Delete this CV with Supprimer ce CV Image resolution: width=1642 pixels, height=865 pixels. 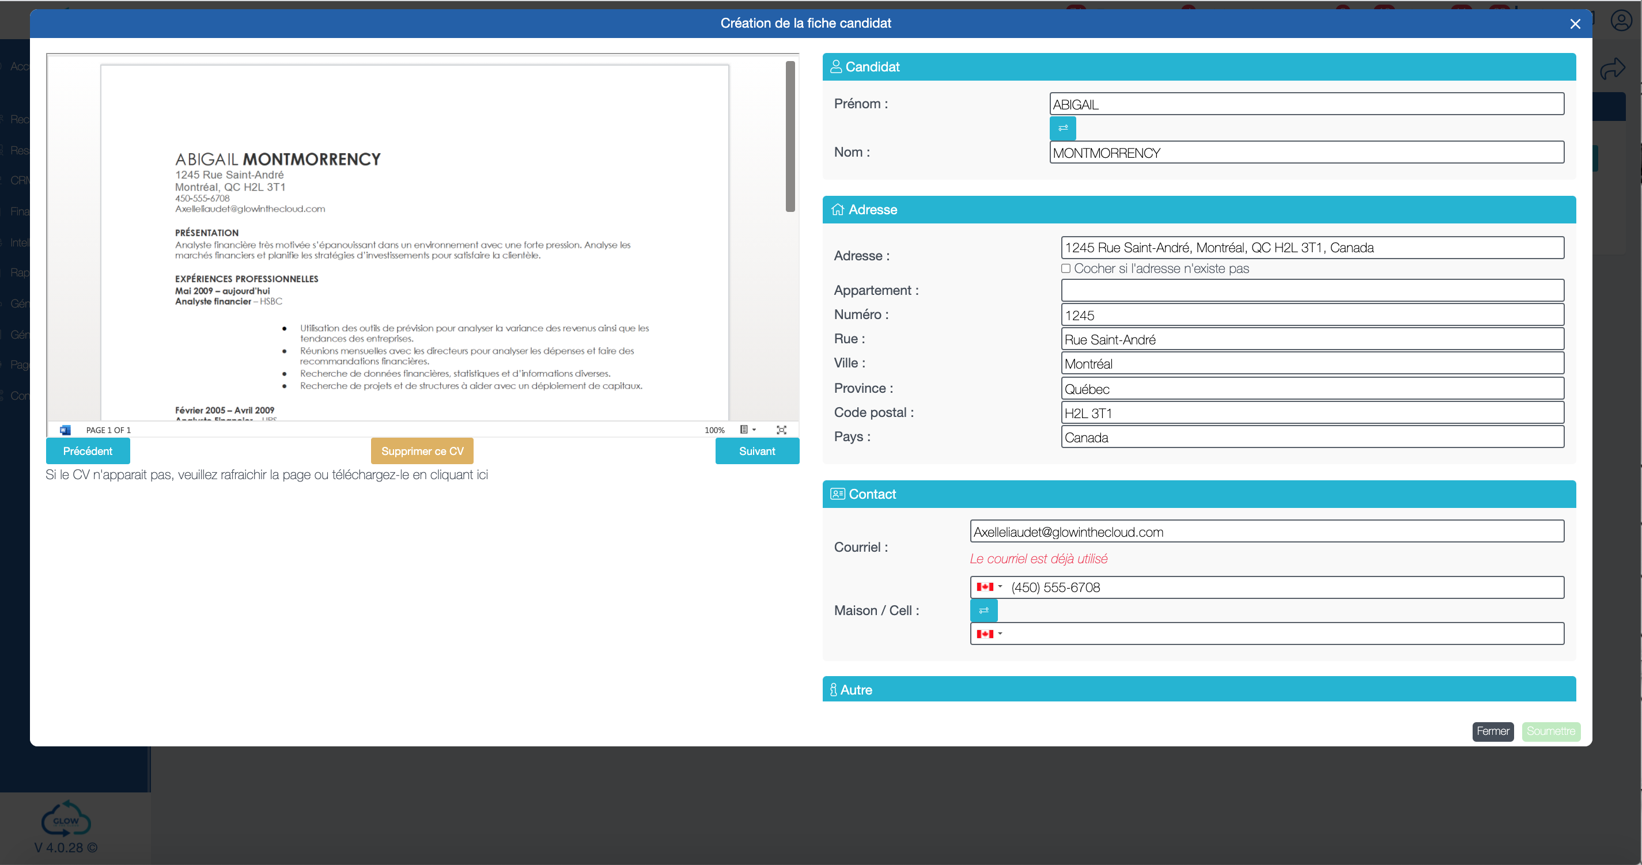(x=422, y=451)
